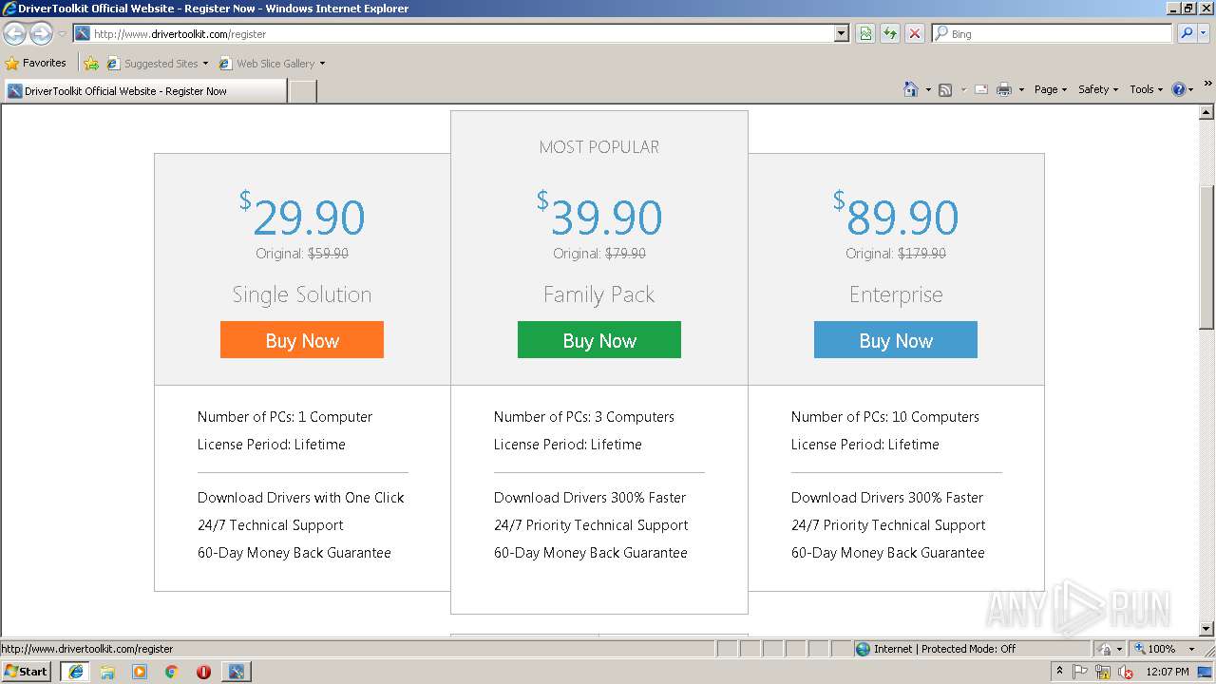The image size is (1216, 684).
Task: Expand the command bar overflow chevron
Action: click(x=1207, y=84)
